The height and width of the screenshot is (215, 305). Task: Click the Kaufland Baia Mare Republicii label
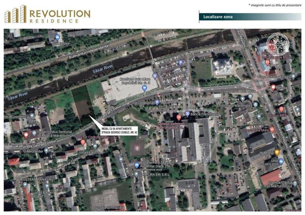pyautogui.click(x=135, y=81)
